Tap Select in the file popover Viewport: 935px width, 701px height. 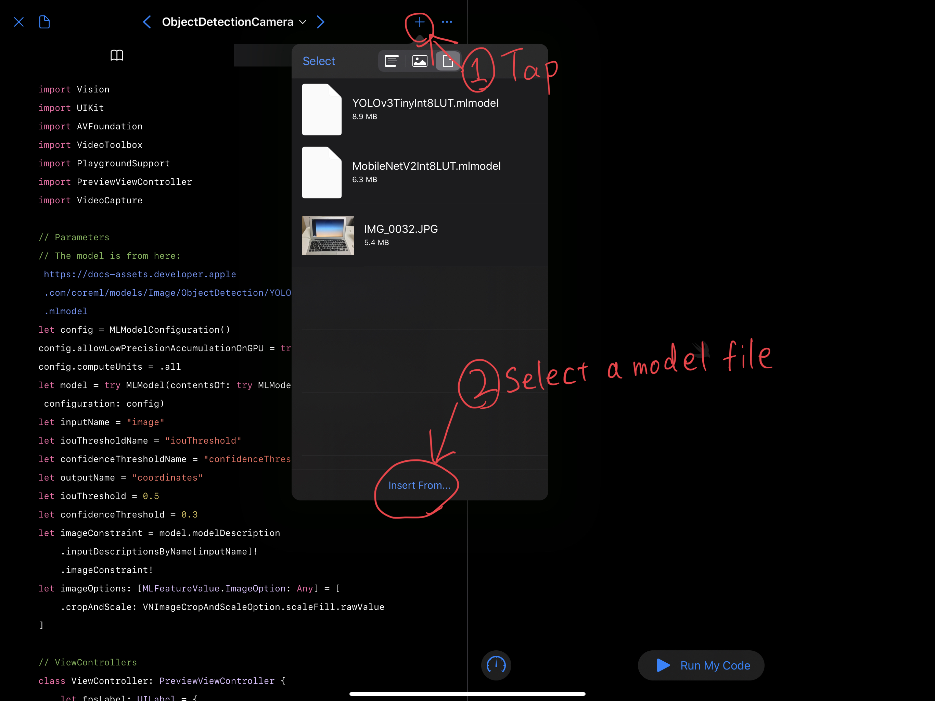tap(319, 61)
